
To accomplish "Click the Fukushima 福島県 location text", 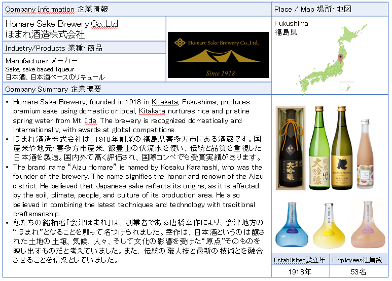I will 291,28.
